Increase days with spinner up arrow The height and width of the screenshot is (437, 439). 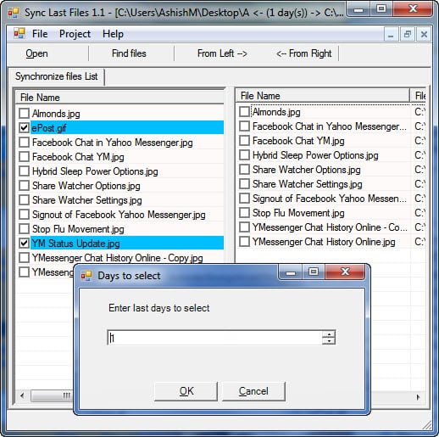coord(329,334)
